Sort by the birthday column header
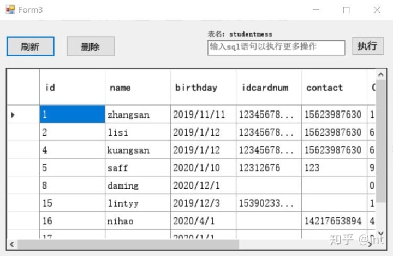This screenshot has width=393, height=256. [x=203, y=88]
